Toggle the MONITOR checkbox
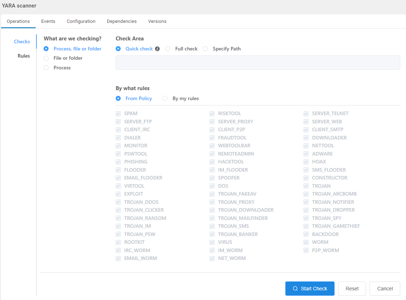The height and width of the screenshot is (300, 406). [x=118, y=146]
